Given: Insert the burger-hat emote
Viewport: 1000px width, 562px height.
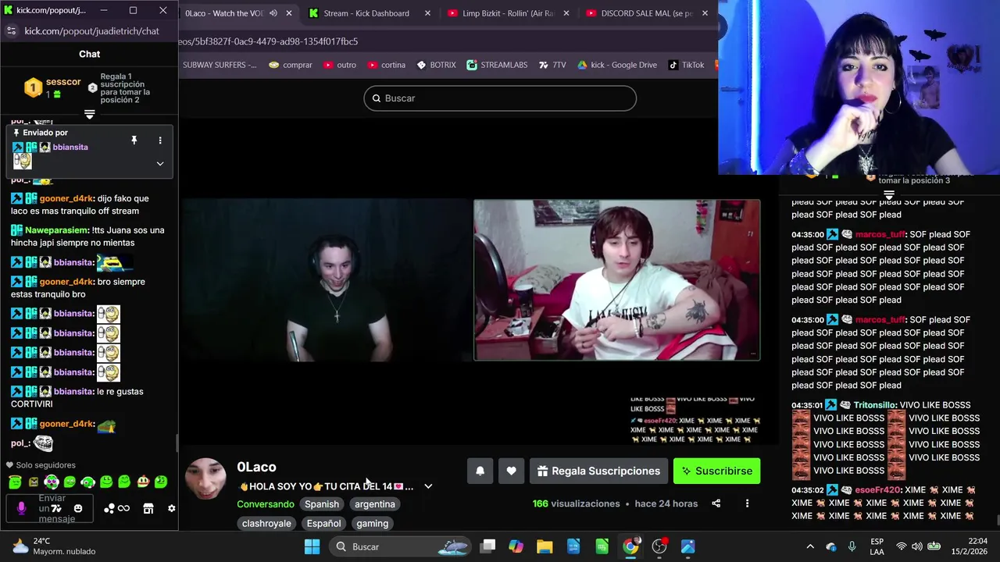Looking at the screenshot, I should 142,482.
